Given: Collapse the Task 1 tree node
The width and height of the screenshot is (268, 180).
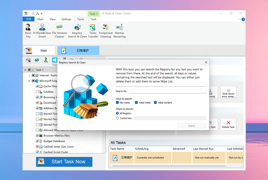Looking at the screenshot, I should coord(25,70).
